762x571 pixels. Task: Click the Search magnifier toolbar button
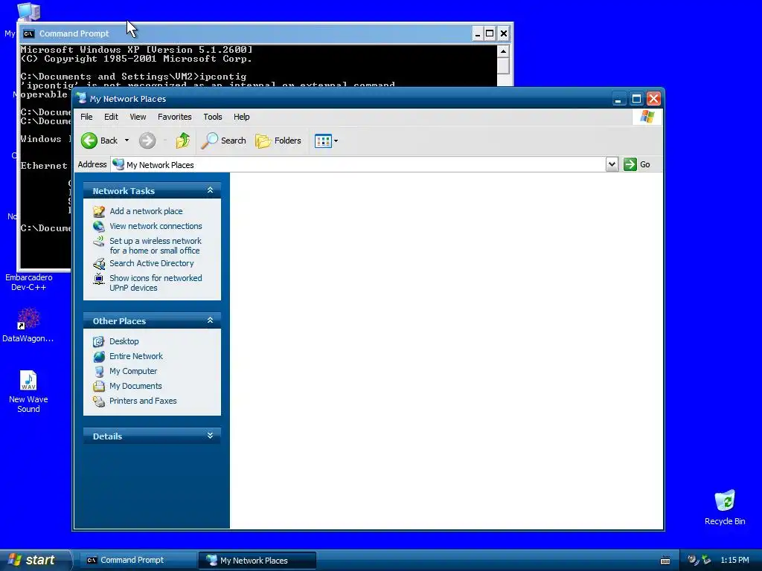223,141
